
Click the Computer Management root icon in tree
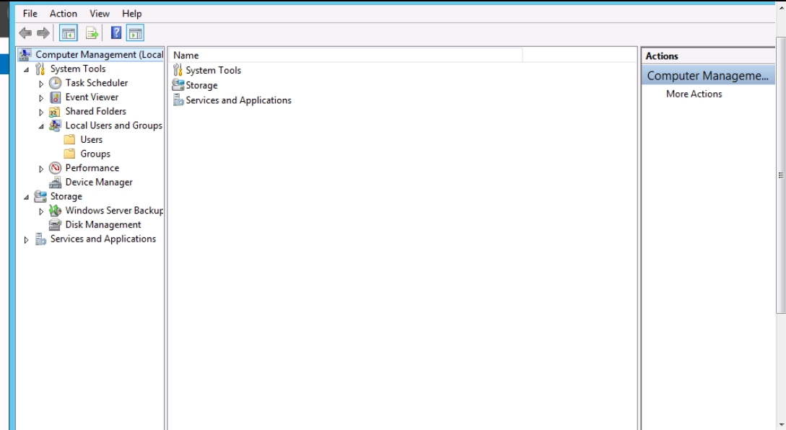tap(25, 54)
